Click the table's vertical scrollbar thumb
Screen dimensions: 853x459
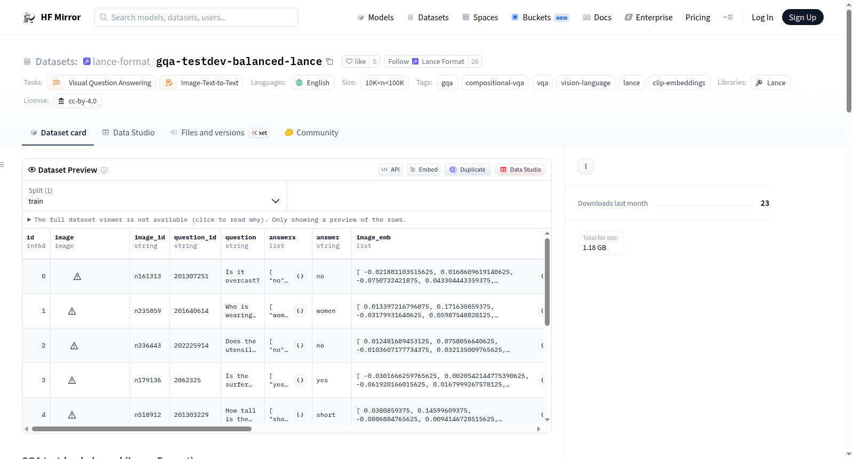tap(547, 281)
